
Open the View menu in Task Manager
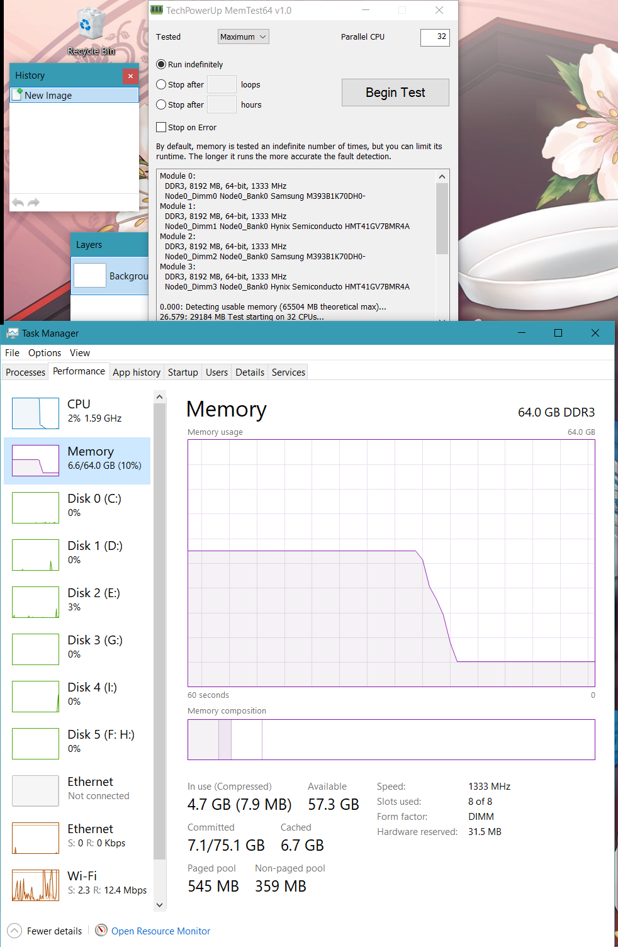(80, 353)
